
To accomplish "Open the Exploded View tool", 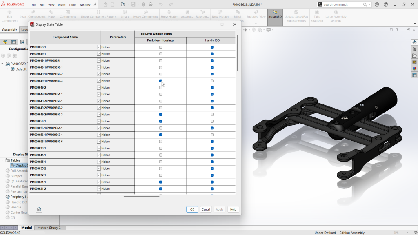I will pyautogui.click(x=256, y=13).
